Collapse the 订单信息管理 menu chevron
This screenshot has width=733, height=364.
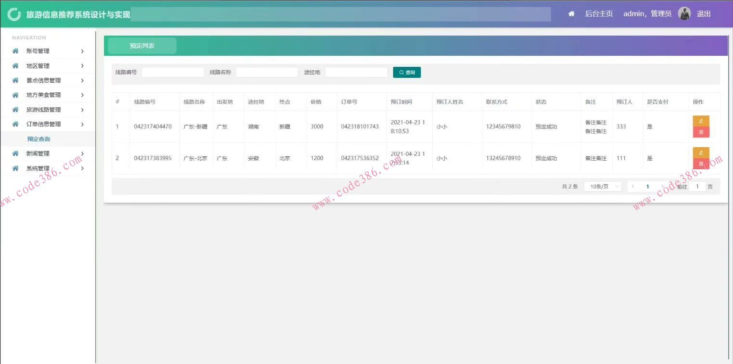(82, 124)
